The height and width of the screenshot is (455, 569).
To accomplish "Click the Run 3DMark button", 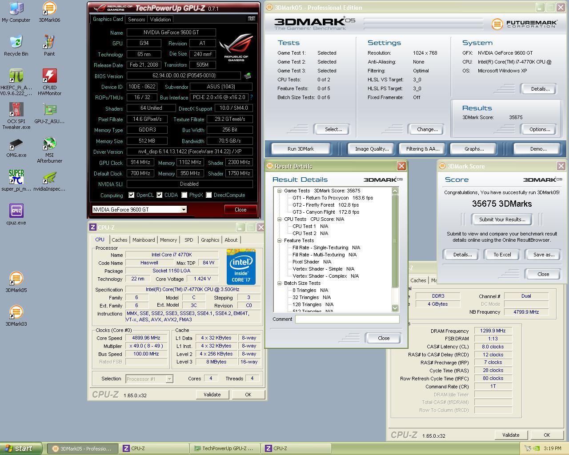I will (x=301, y=149).
